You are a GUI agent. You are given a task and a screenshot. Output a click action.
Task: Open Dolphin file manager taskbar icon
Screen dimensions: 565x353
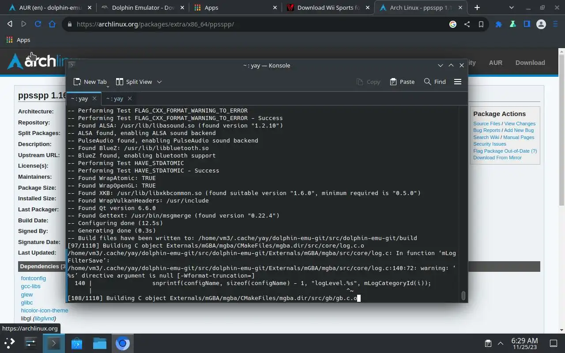(x=99, y=343)
